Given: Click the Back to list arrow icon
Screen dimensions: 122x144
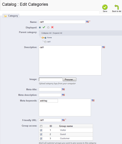Looking at the screenshot, I should click(117, 7).
